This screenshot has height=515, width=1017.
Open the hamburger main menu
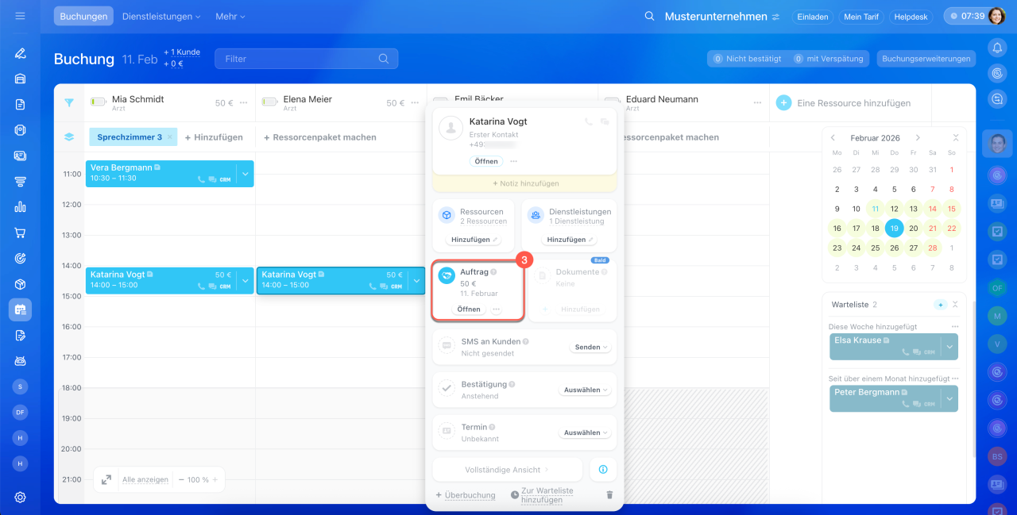20,16
